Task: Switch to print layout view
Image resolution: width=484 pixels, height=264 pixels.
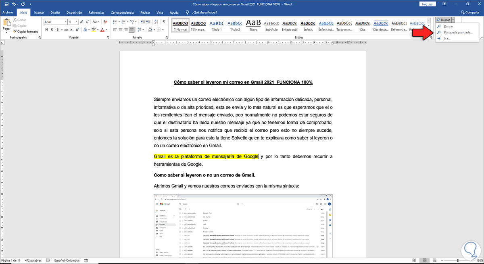Action: (x=424, y=260)
